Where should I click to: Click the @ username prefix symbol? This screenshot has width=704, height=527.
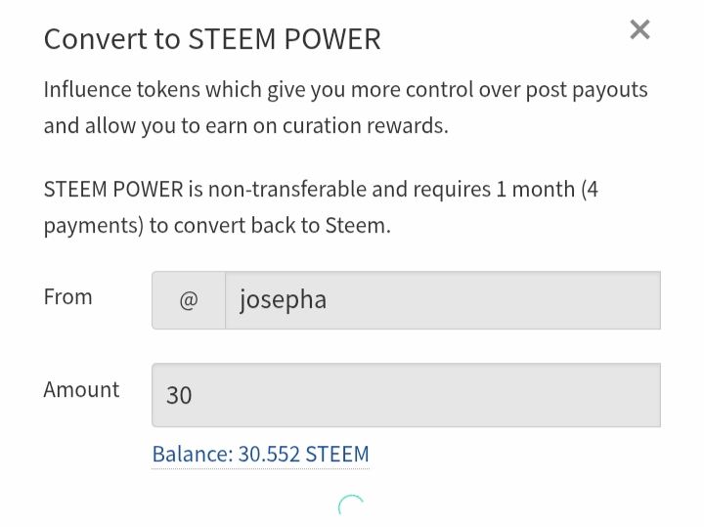tap(189, 300)
